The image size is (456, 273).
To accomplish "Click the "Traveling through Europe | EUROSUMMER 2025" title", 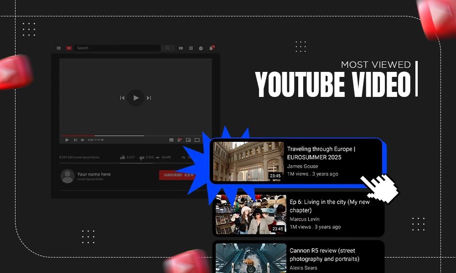I will pyautogui.click(x=321, y=153).
